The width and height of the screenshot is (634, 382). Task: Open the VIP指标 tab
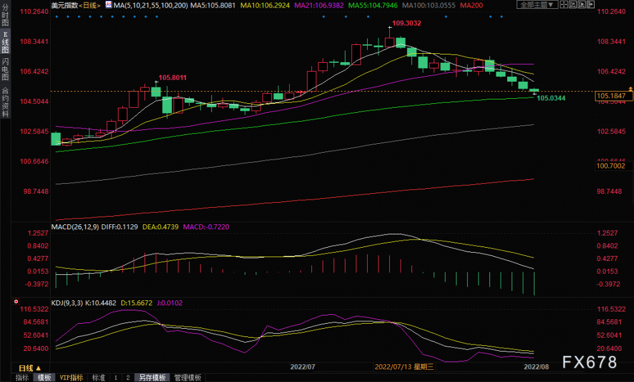[x=71, y=378]
